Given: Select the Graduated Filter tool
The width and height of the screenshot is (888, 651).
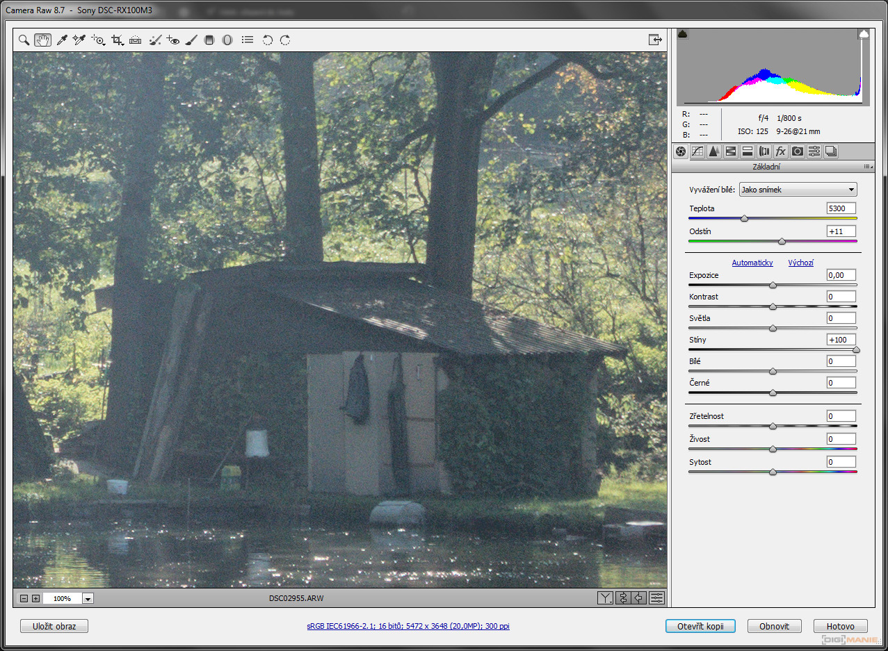Looking at the screenshot, I should [209, 40].
